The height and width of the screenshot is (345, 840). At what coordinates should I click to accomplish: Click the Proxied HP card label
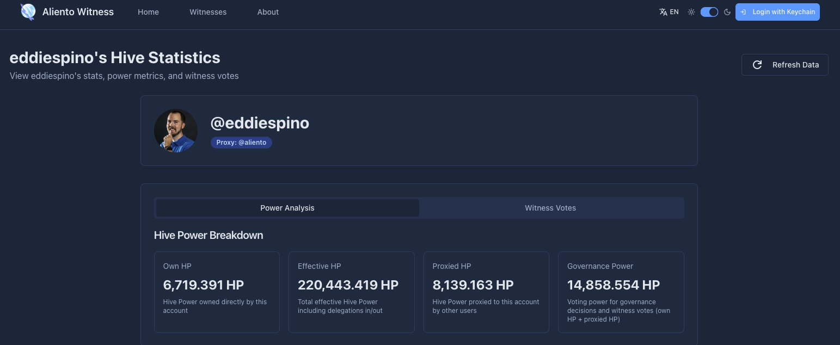coord(452,266)
